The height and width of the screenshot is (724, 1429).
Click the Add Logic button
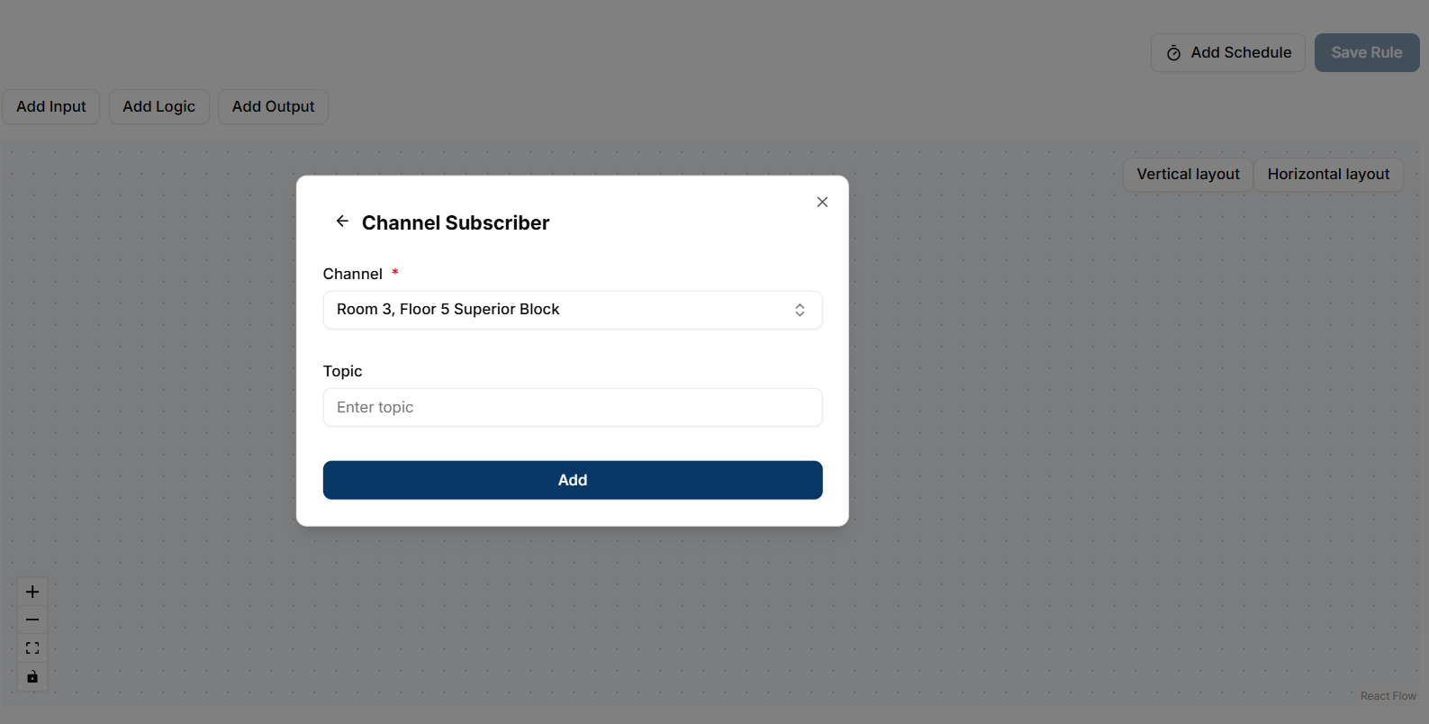click(x=159, y=106)
